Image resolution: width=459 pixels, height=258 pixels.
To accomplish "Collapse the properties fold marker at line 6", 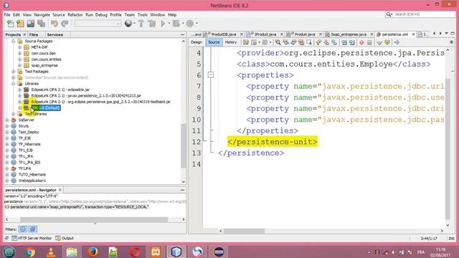I will click(x=211, y=75).
